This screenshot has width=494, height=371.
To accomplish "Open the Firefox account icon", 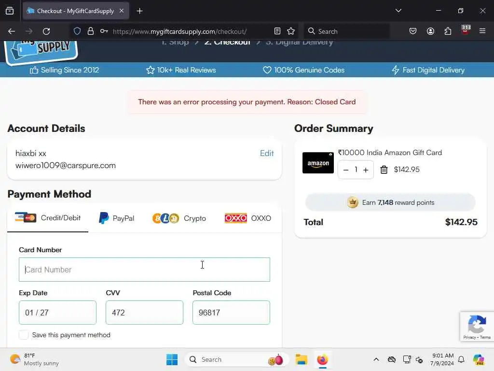I will click(x=430, y=31).
